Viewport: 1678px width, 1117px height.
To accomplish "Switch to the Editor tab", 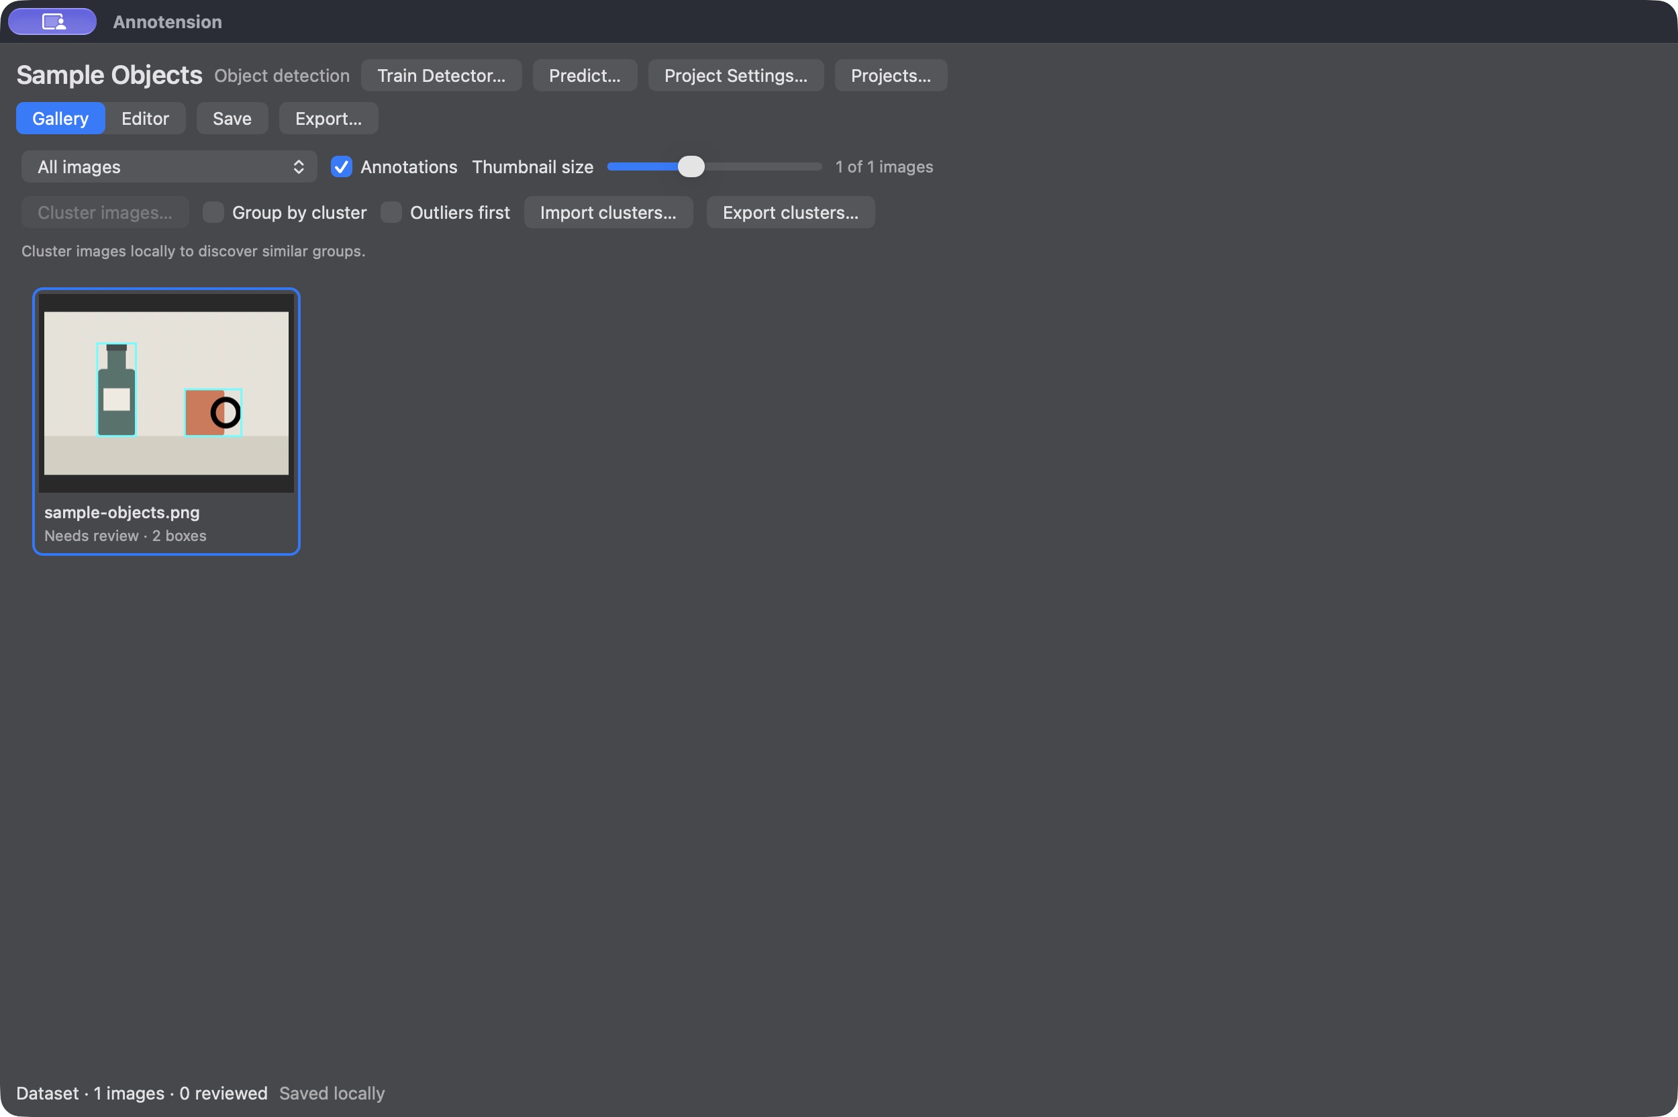I will pyautogui.click(x=145, y=118).
